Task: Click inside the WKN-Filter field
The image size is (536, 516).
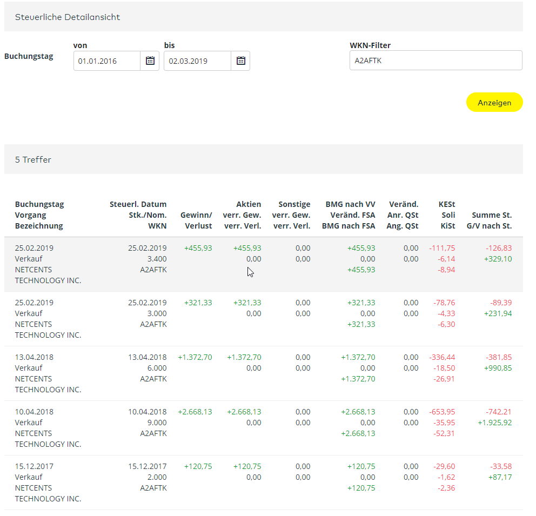Action: click(x=435, y=60)
